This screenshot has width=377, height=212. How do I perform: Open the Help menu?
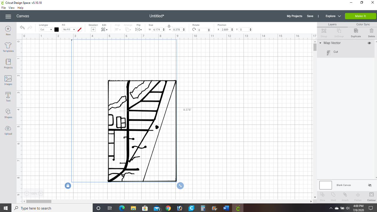20,8
